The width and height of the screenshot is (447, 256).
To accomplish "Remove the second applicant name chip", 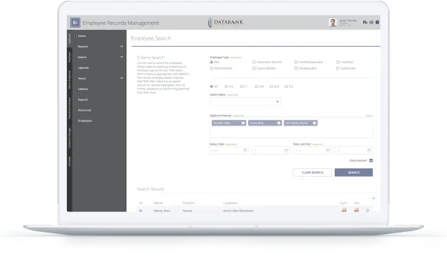I will [x=279, y=123].
